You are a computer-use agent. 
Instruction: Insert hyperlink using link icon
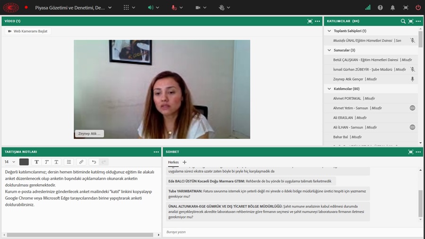81,162
